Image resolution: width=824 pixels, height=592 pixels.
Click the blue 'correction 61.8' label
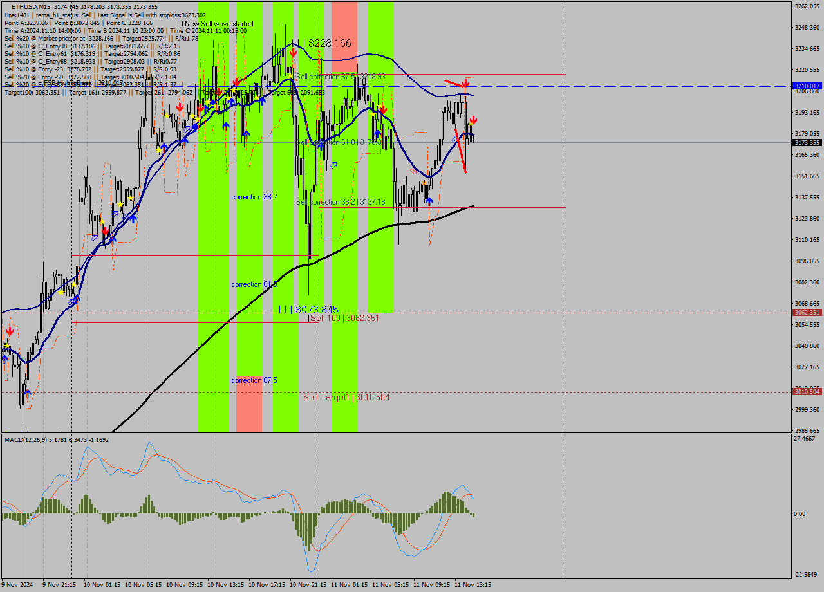tap(254, 284)
